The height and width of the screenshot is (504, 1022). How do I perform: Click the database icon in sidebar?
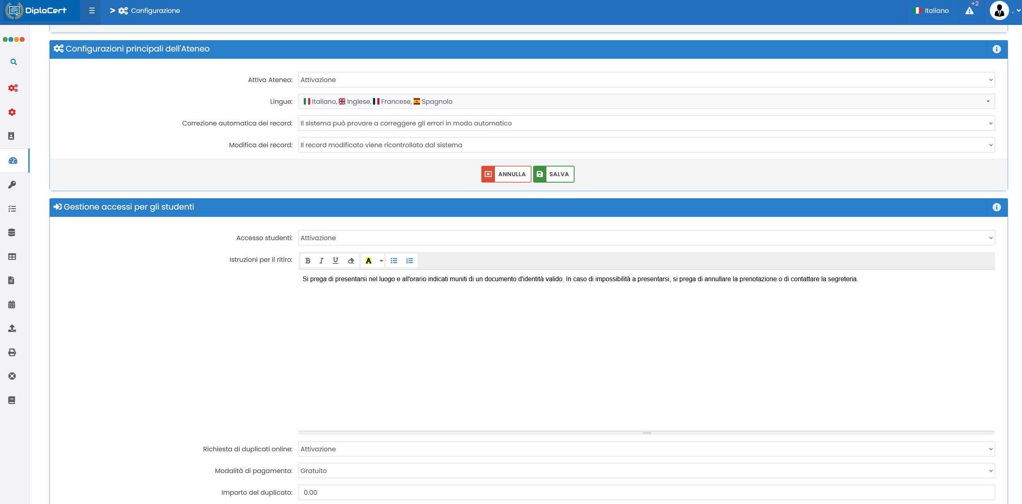coord(12,232)
